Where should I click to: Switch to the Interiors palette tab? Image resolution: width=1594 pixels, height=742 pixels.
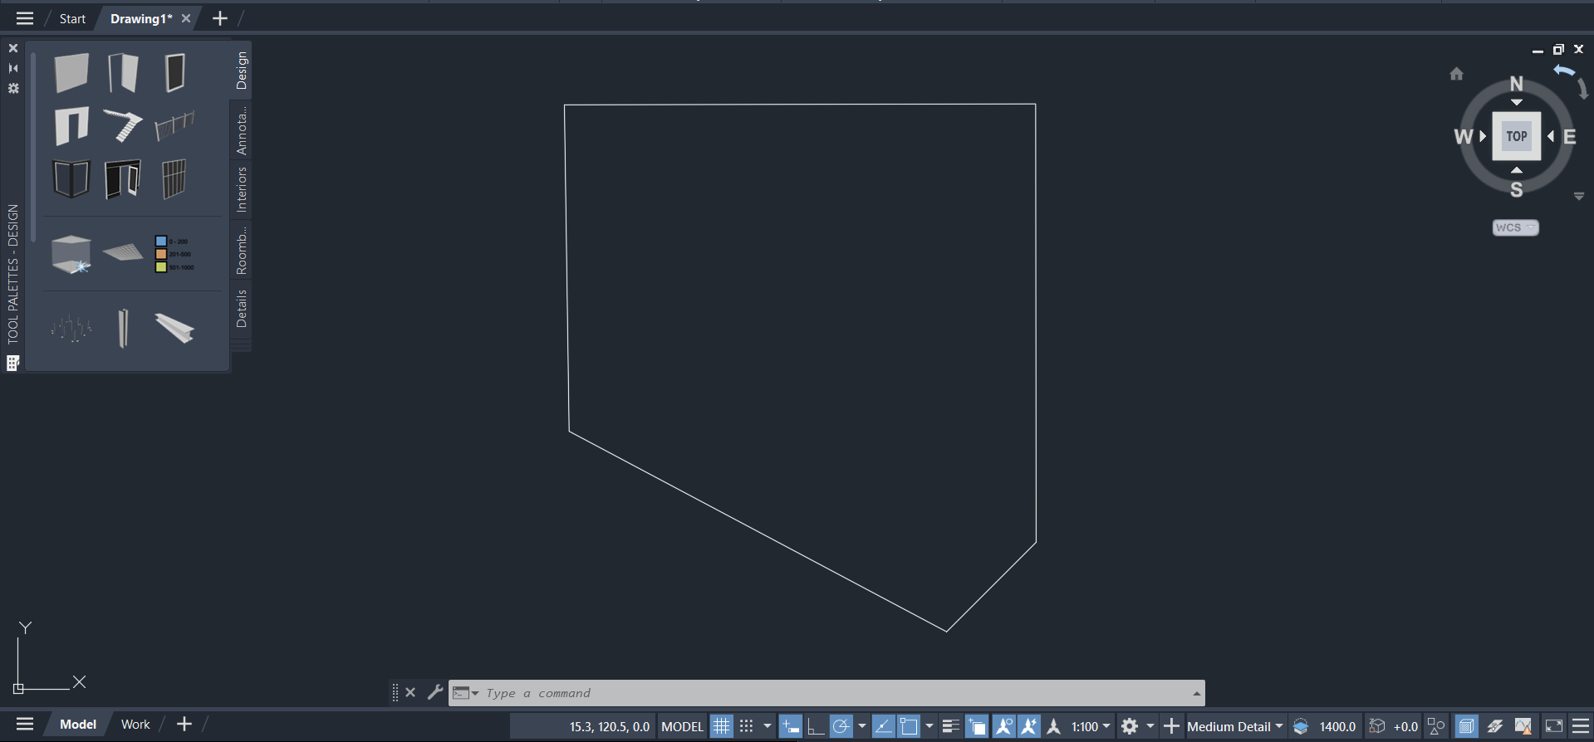242,189
